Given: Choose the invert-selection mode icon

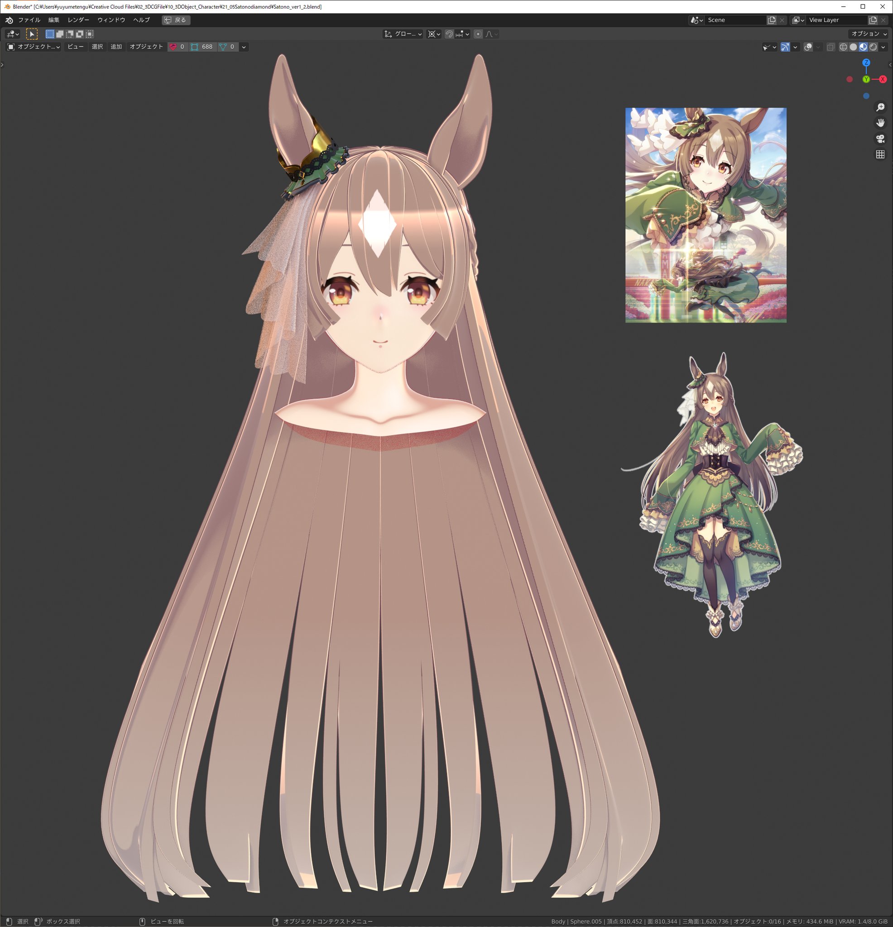Looking at the screenshot, I should click(80, 34).
